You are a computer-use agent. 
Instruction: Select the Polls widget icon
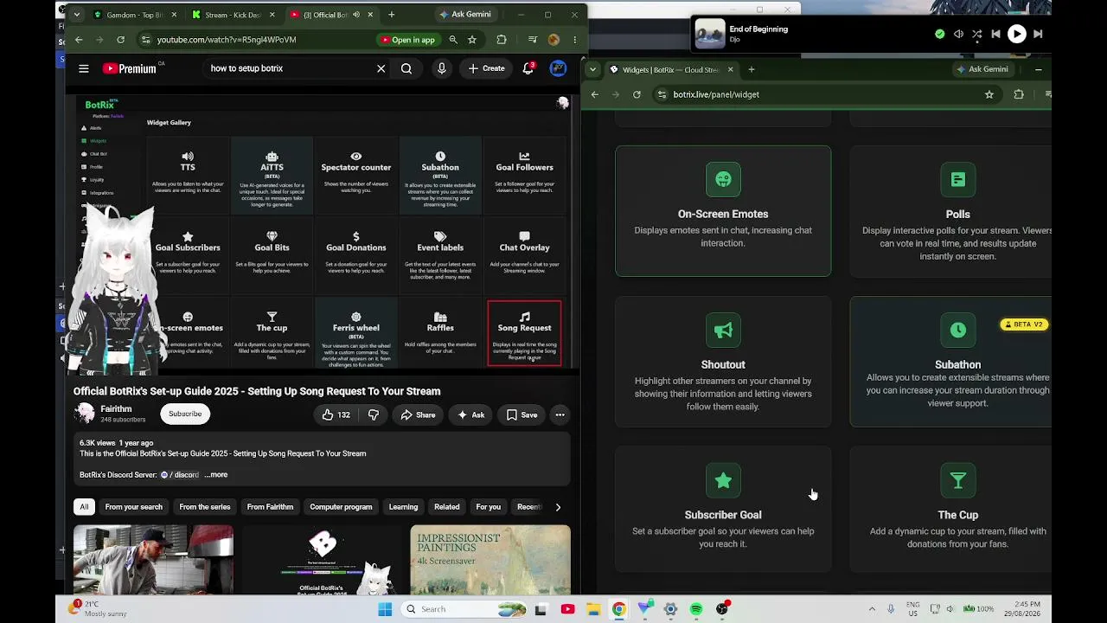click(x=957, y=180)
